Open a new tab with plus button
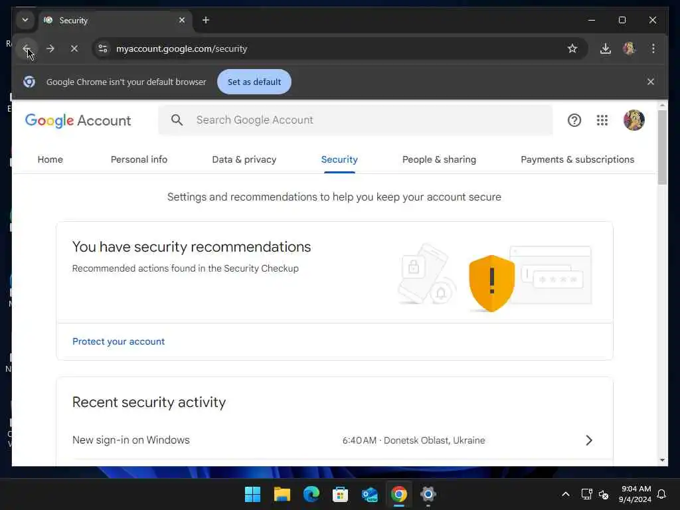Viewport: 680px width, 510px height. point(206,20)
